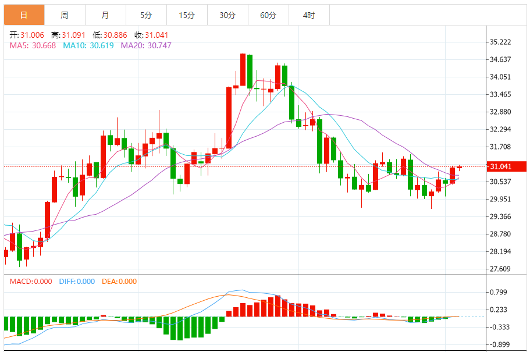Switch to the 周 weekly tab

(65, 15)
